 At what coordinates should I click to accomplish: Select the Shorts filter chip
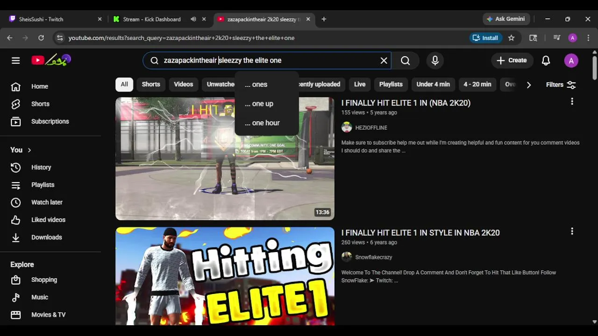151,84
